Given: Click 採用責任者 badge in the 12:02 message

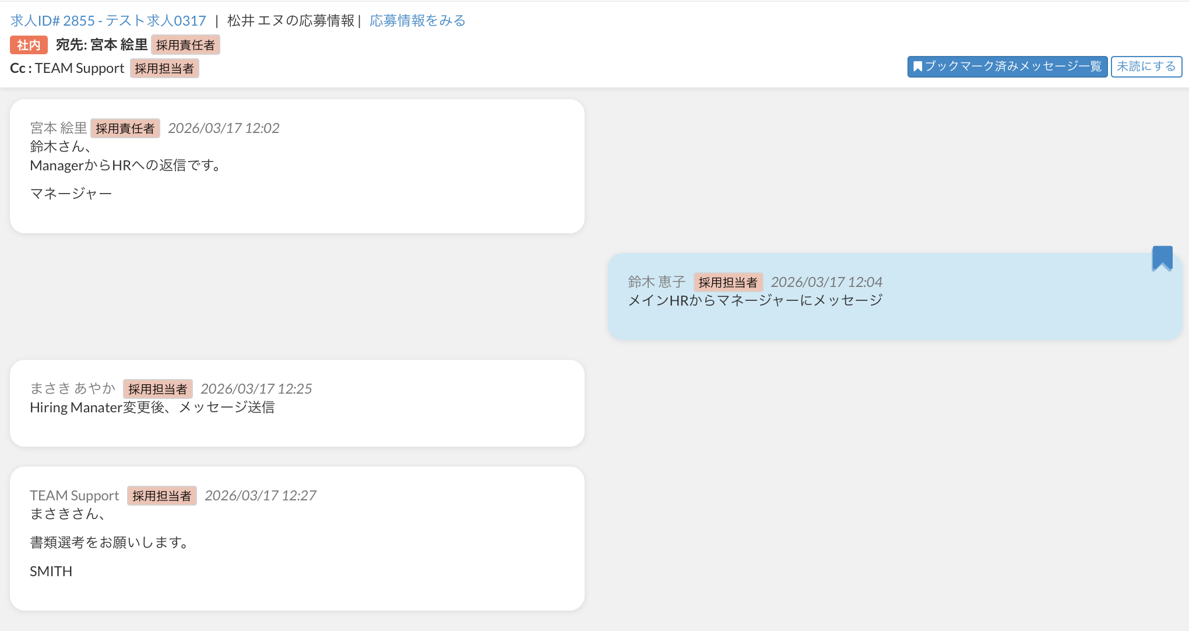Looking at the screenshot, I should click(125, 128).
